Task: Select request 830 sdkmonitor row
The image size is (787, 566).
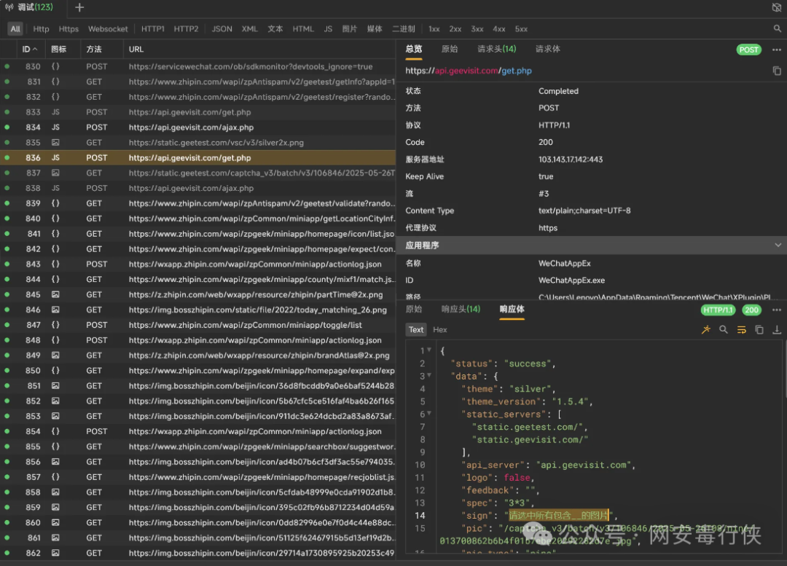Action: 197,66
